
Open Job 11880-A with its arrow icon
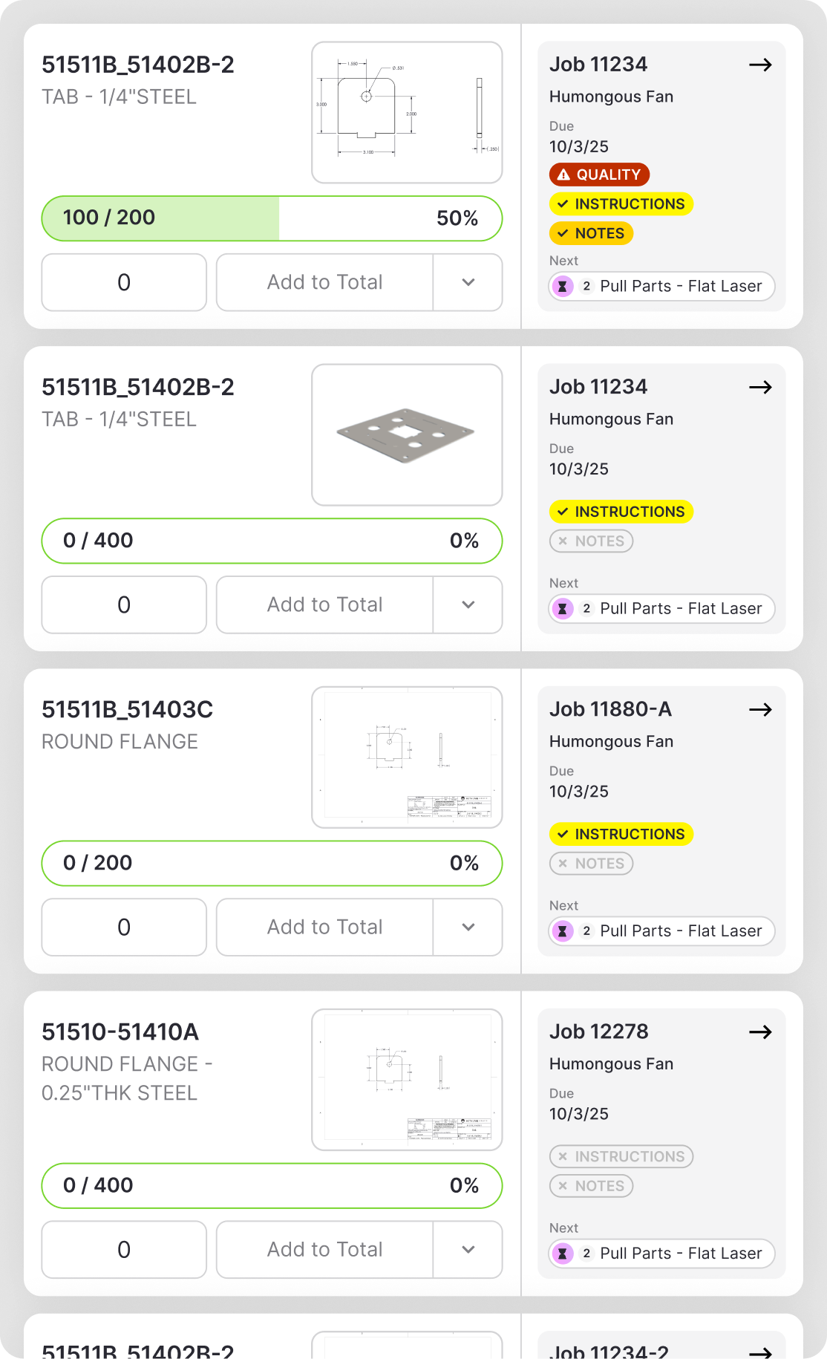tap(760, 709)
